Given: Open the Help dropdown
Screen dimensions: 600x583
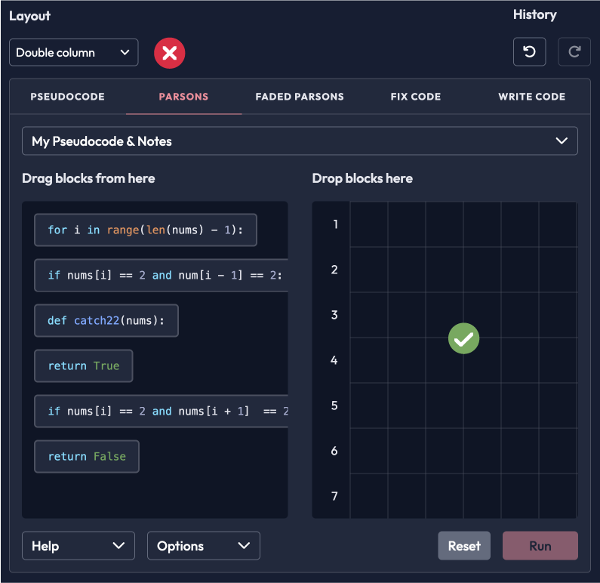Looking at the screenshot, I should click(x=78, y=546).
